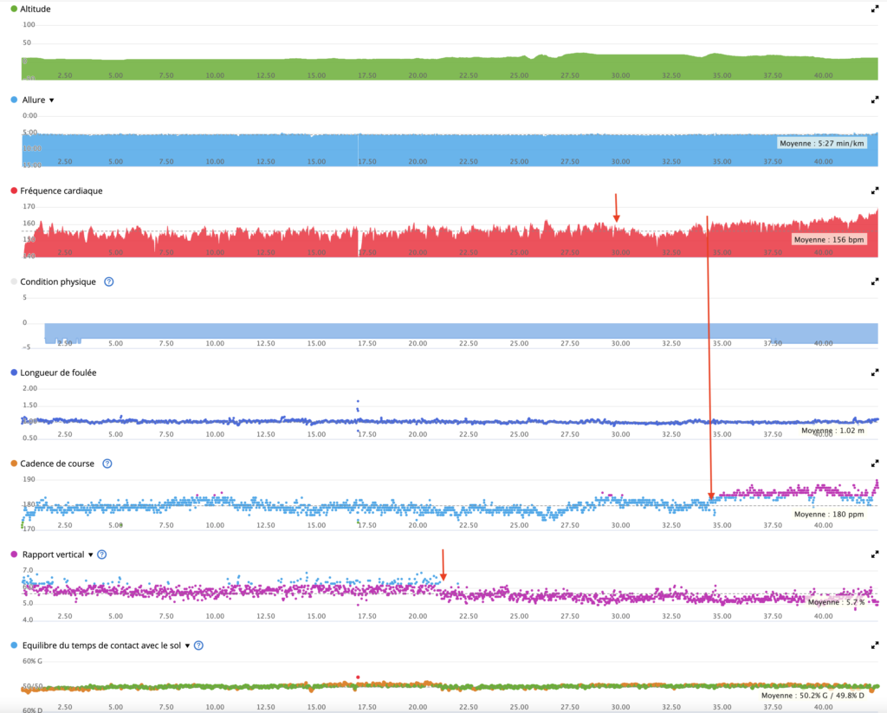Image resolution: width=887 pixels, height=713 pixels.
Task: Click the red Fréquence cardiaque legend dot
Action: point(14,191)
